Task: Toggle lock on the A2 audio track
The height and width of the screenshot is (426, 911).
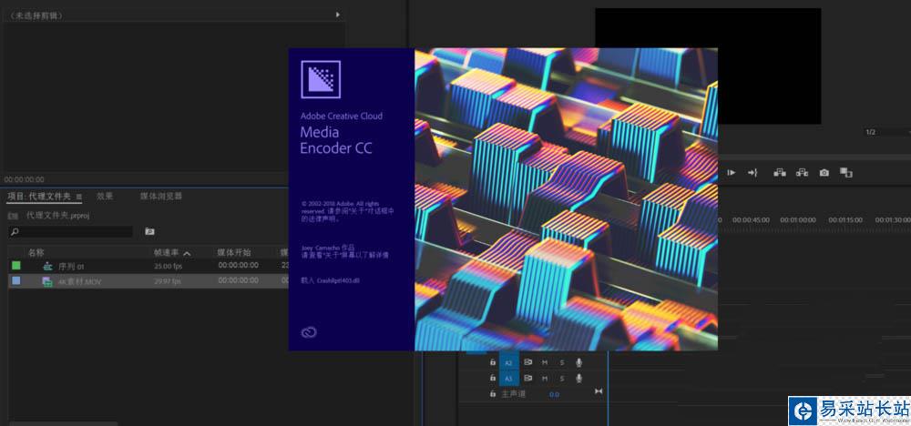Action: tap(493, 362)
